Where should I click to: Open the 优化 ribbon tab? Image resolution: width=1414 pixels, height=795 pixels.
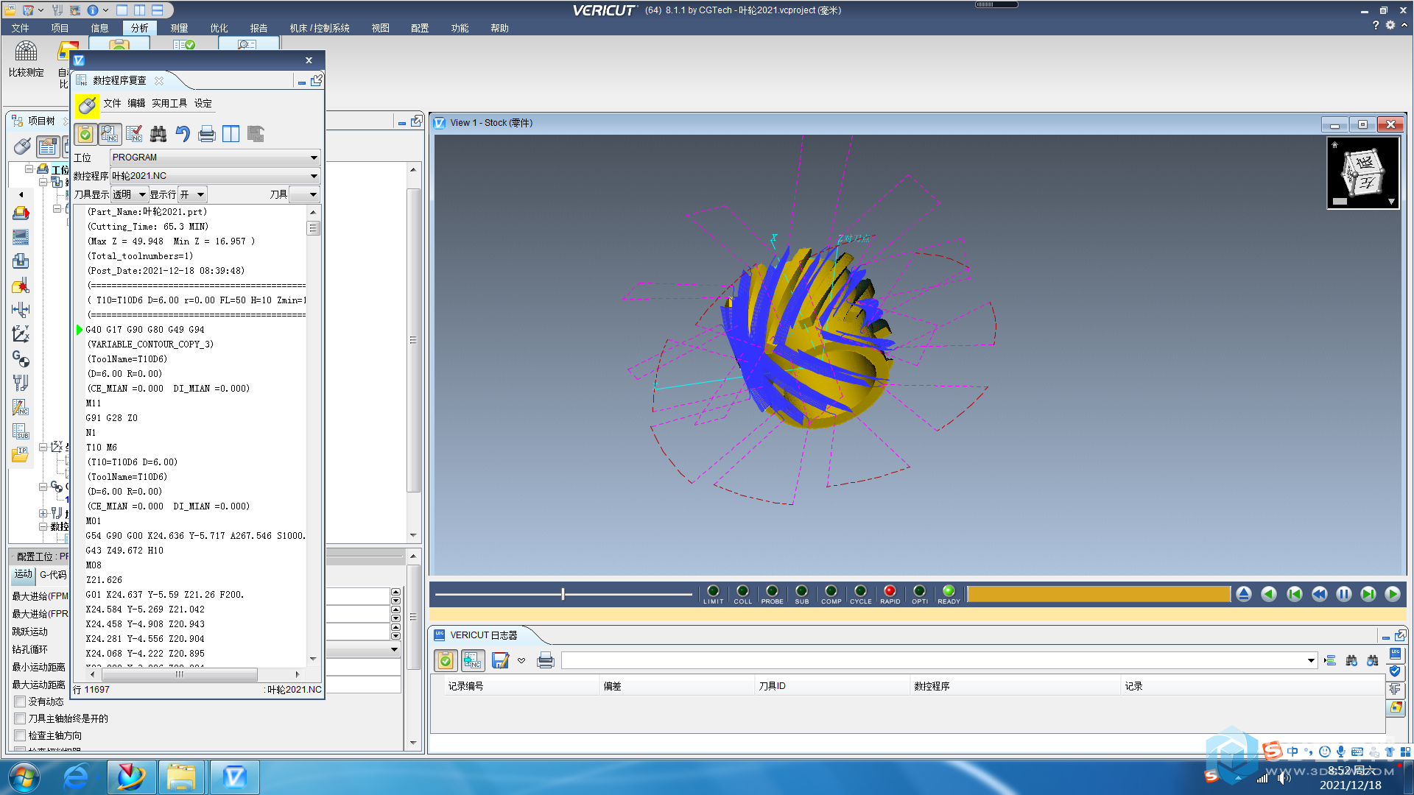(x=219, y=28)
